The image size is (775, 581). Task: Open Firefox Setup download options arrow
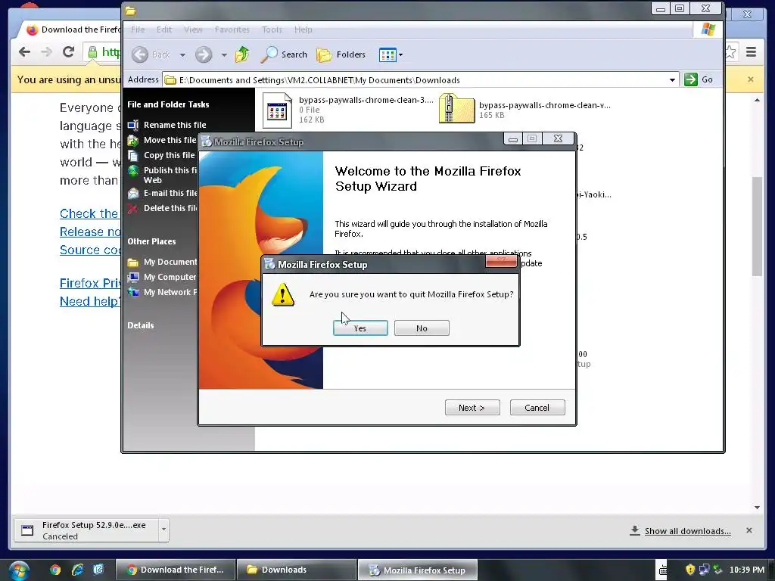(163, 530)
